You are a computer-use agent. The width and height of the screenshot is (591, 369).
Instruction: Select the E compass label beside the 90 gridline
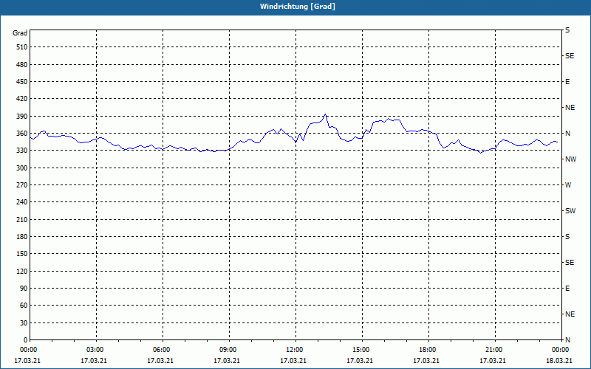pyautogui.click(x=567, y=289)
